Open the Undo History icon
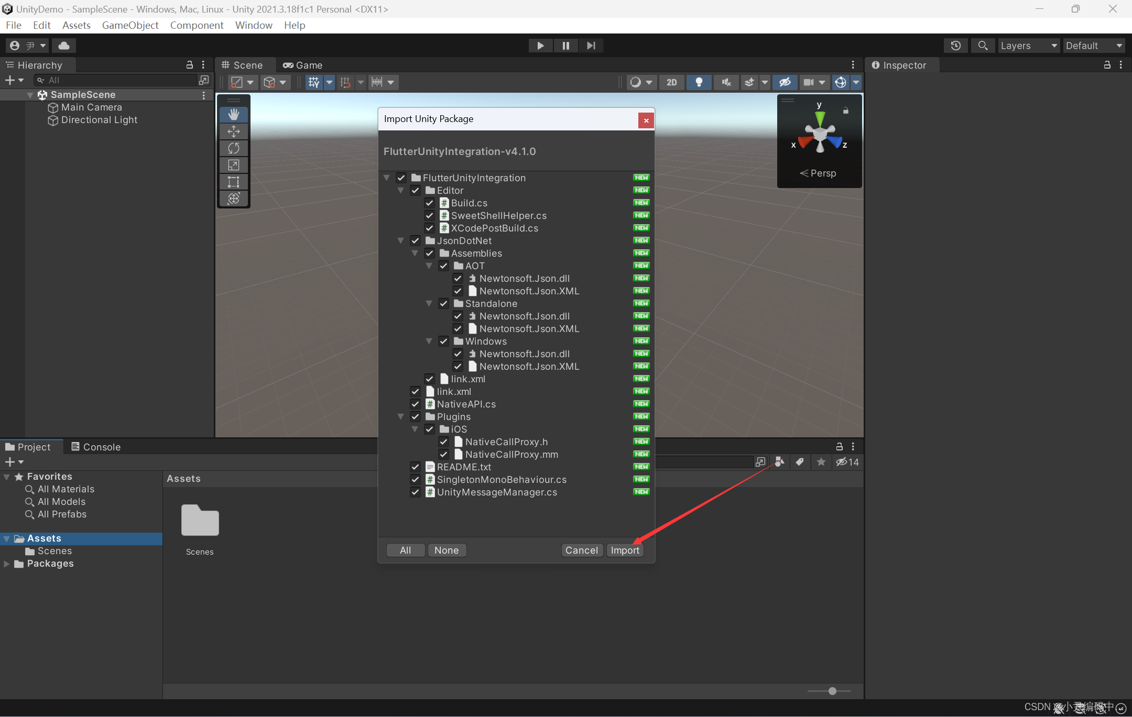This screenshot has height=717, width=1132. 956,46
